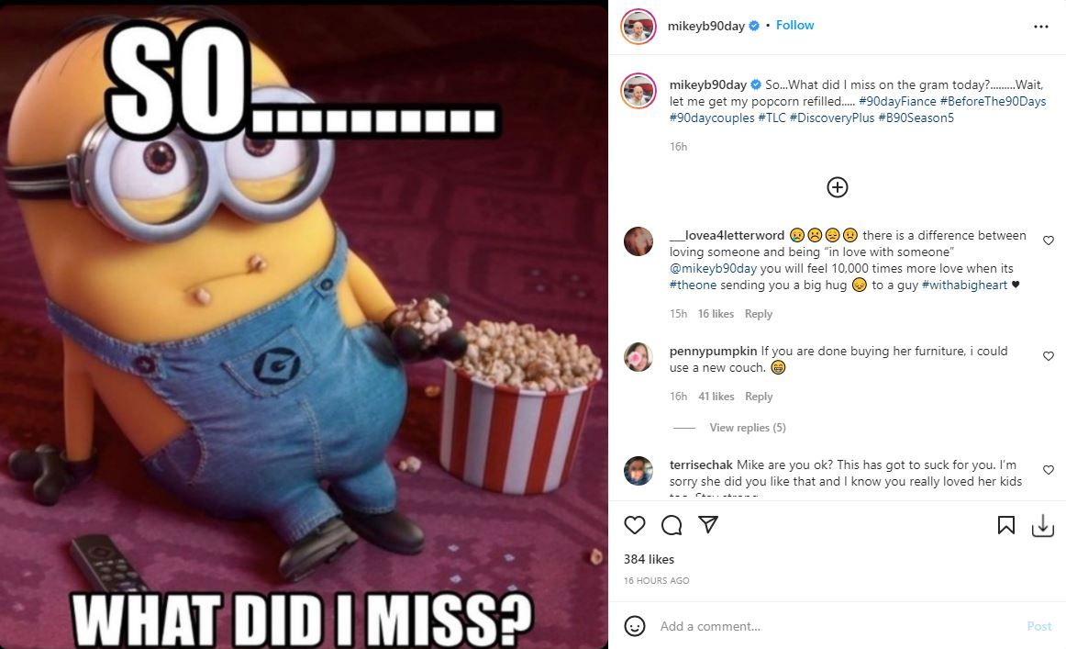
Task: Like pennypumpkin's comment with the heart
Action: (x=1049, y=356)
